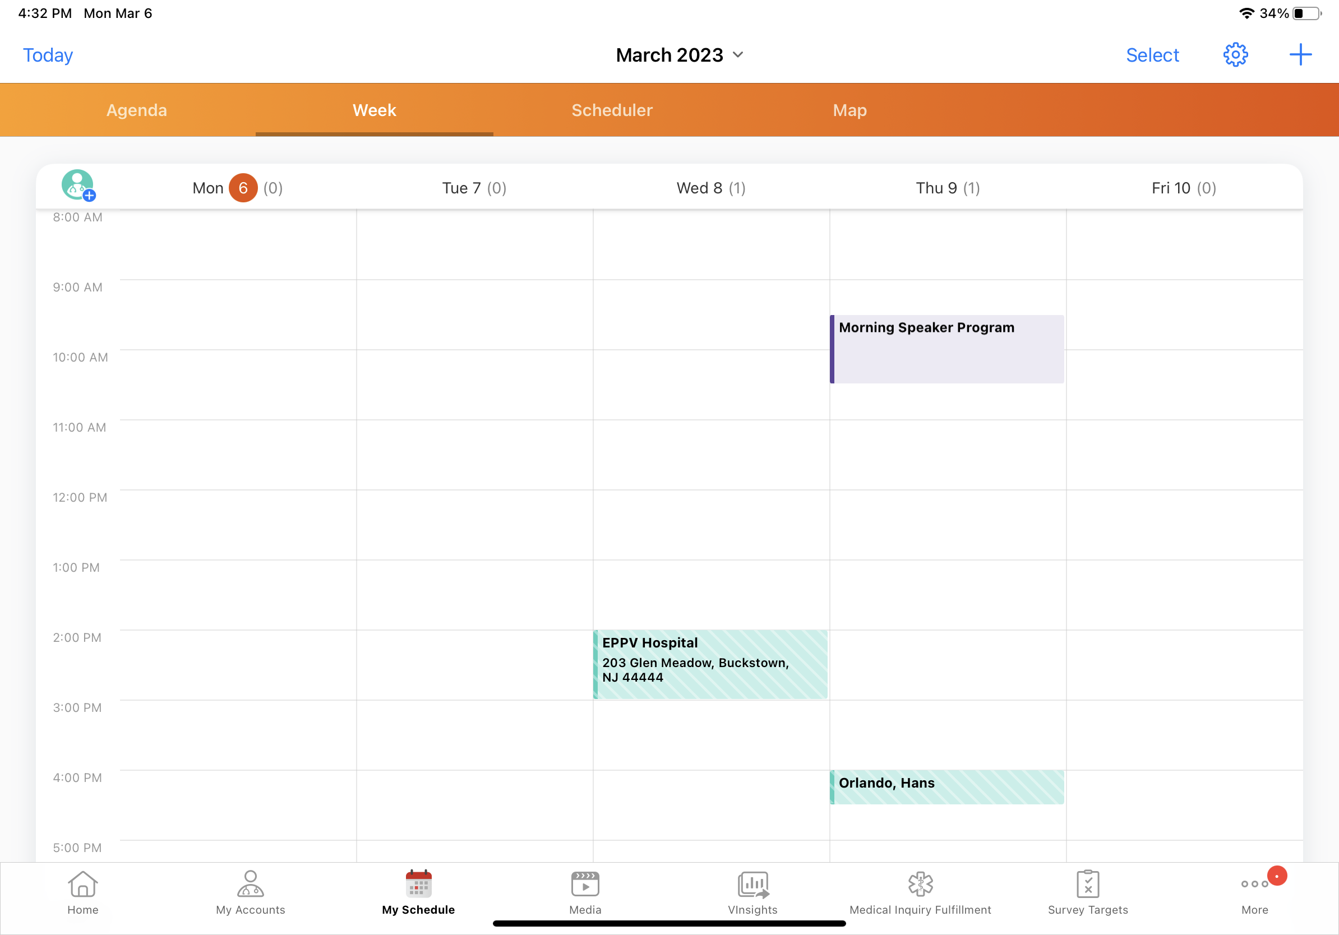Expand the March 2023 month dropdown

pos(680,55)
